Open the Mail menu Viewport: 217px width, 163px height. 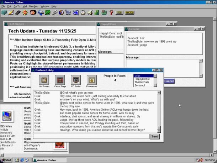[x=25, y=6]
